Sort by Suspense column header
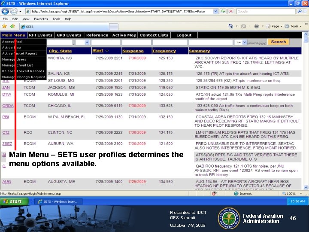The height and width of the screenshot is (232, 309). coord(133,51)
